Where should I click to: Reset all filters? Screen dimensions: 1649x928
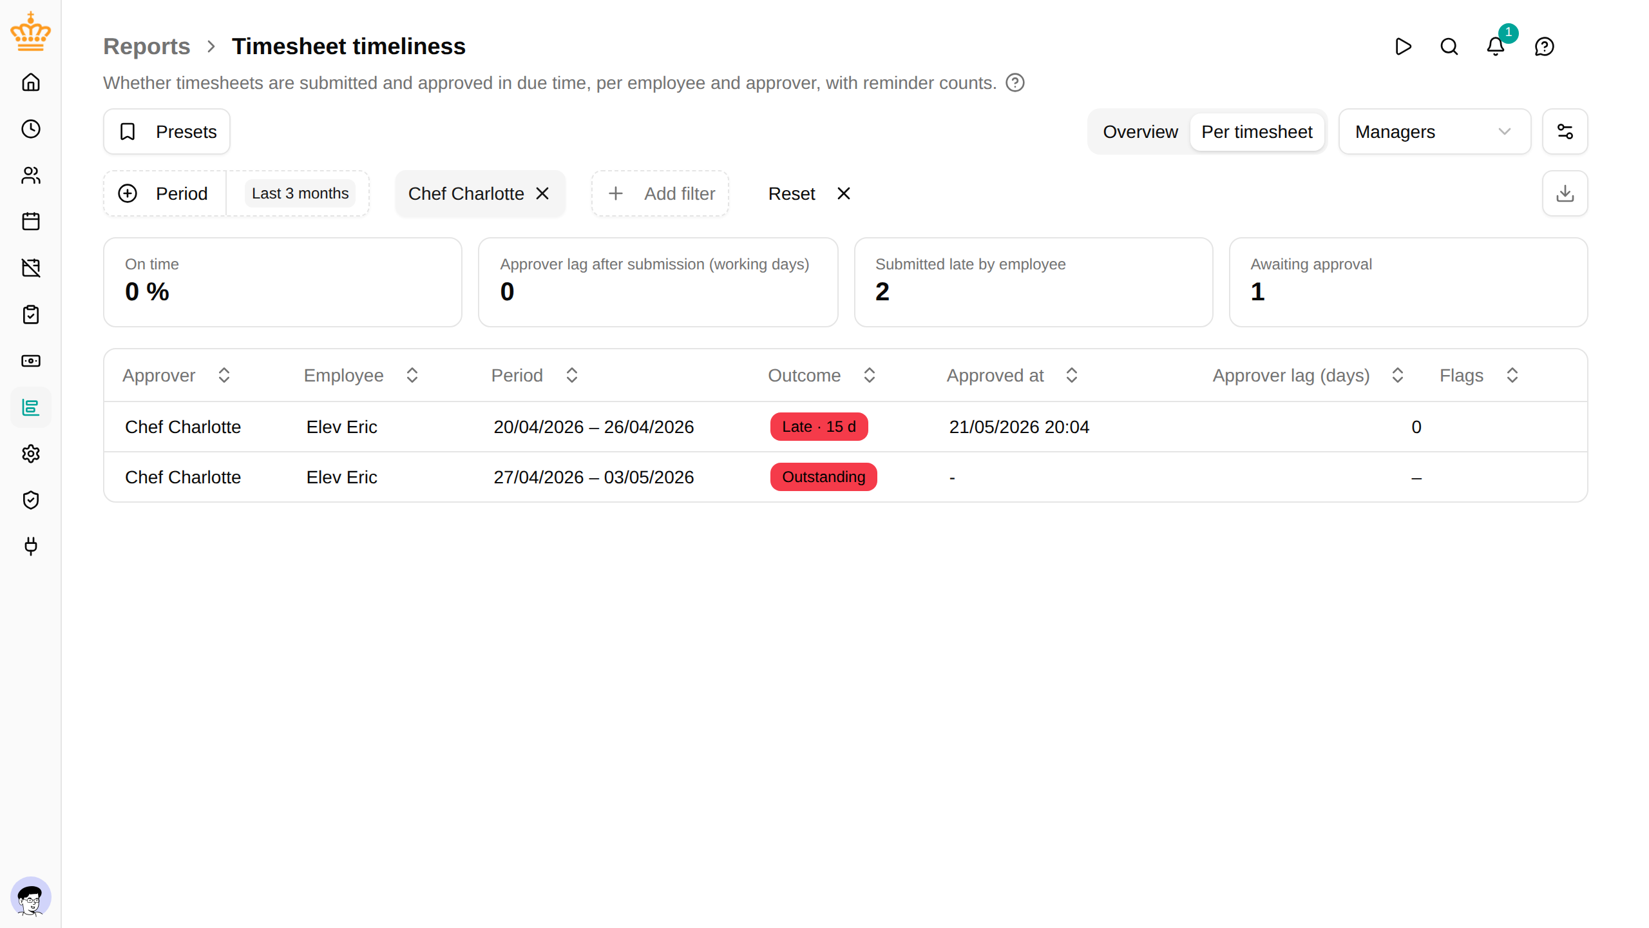(809, 193)
